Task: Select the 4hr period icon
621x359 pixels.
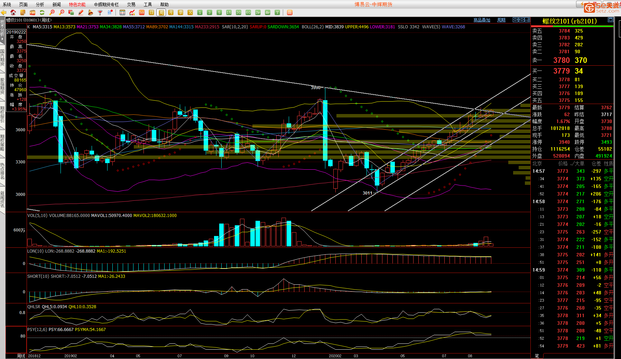Action: (x=268, y=12)
